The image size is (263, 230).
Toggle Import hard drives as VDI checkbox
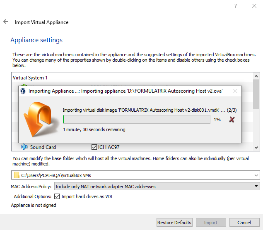coord(57,196)
